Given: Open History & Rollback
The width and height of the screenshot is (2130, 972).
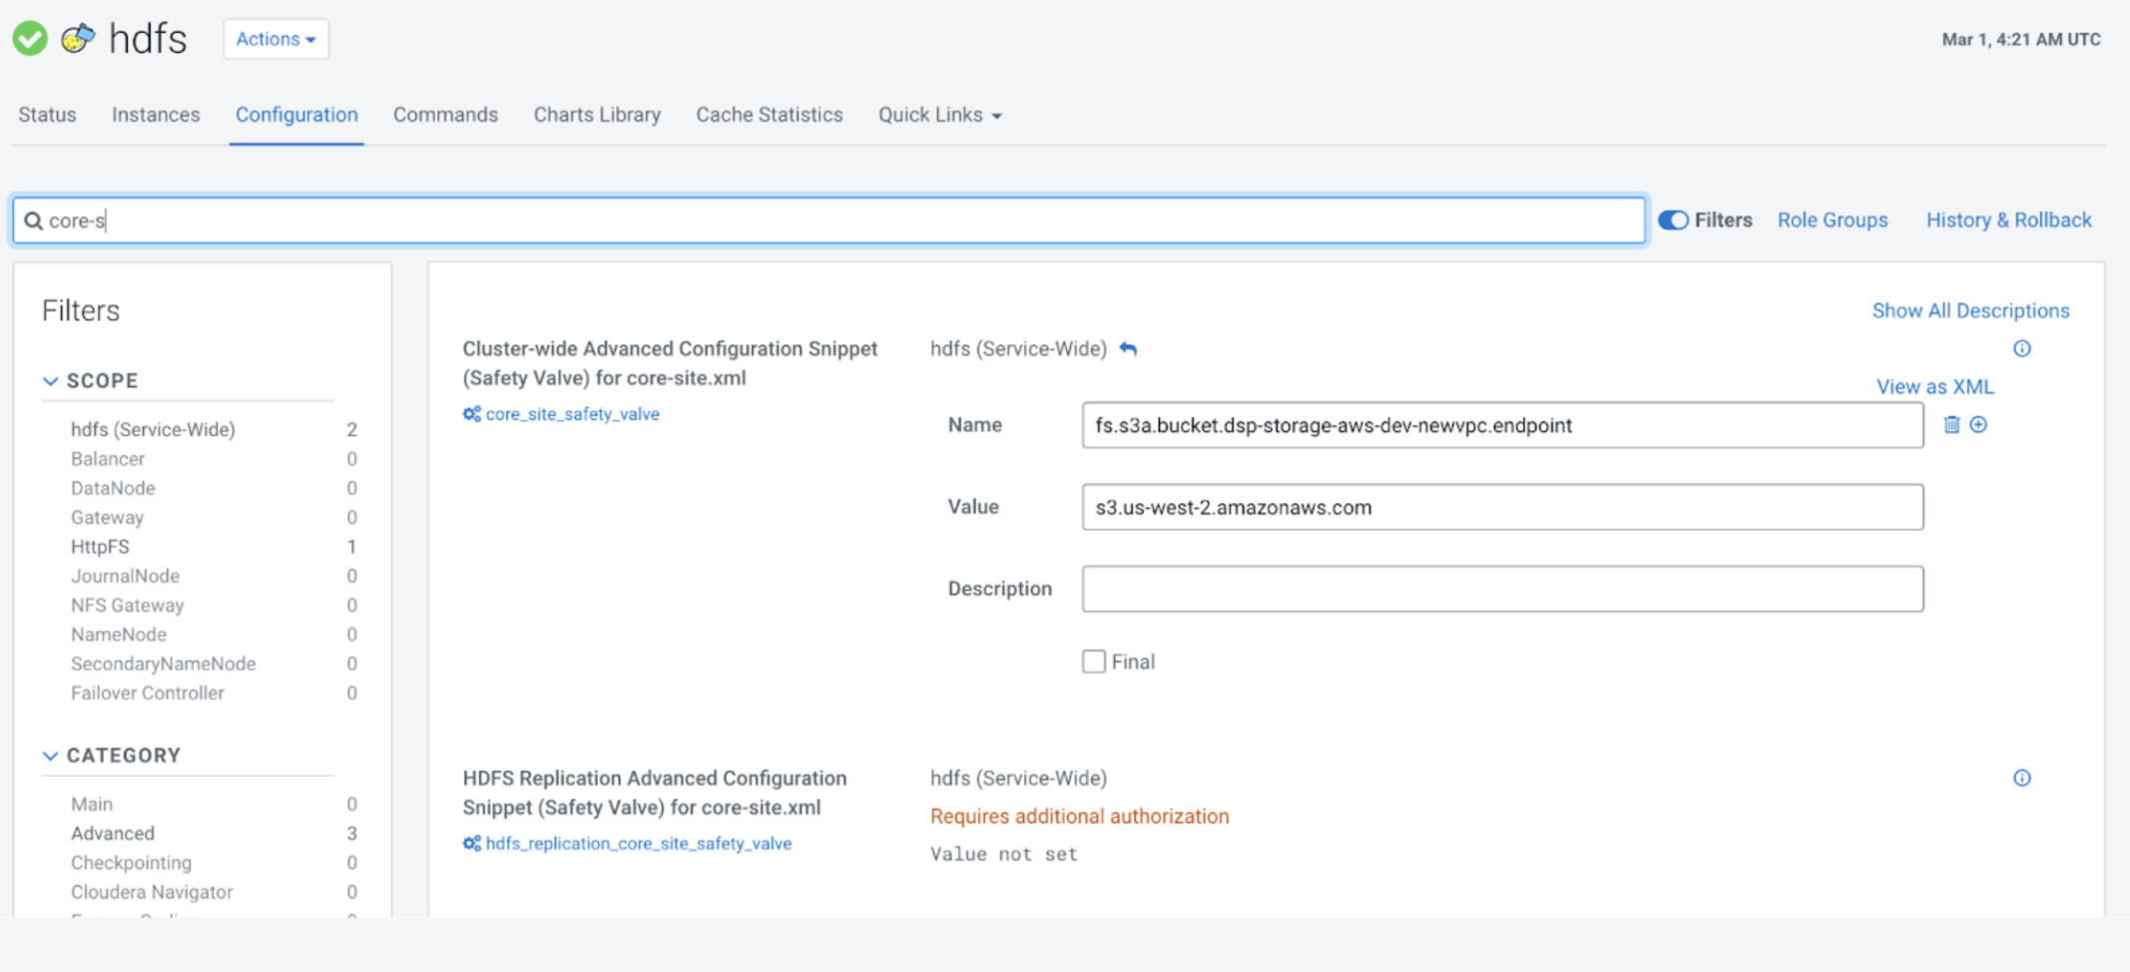Looking at the screenshot, I should (2008, 221).
